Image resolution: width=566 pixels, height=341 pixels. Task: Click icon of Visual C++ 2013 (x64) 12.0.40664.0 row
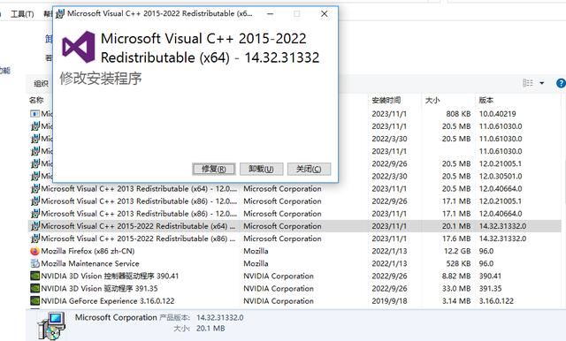click(34, 189)
